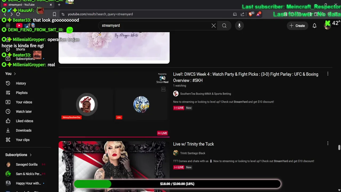This screenshot has width=341, height=192.
Task: Open SouthernTea Boxing-MMA & Sports Betting channel
Action: pos(205,94)
